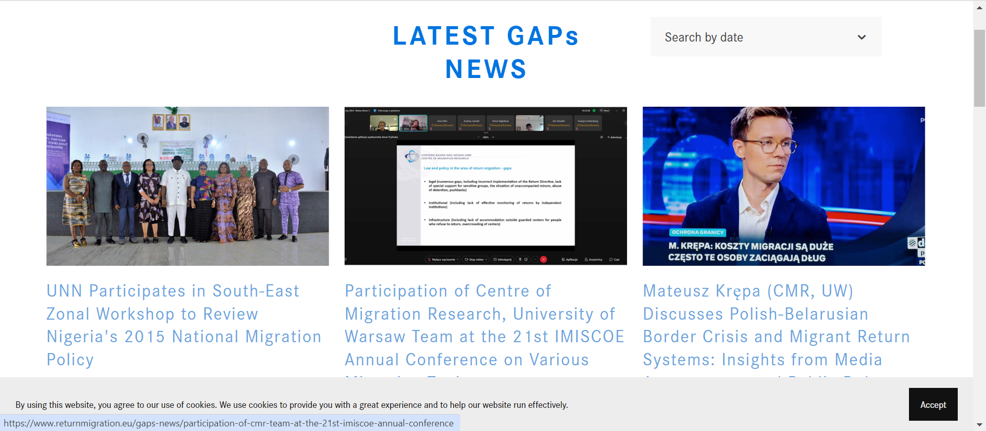986x431 pixels.
Task: Click the scrollbar up arrow
Action: 979,8
